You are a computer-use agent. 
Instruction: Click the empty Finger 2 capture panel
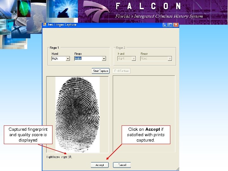coord(144,114)
